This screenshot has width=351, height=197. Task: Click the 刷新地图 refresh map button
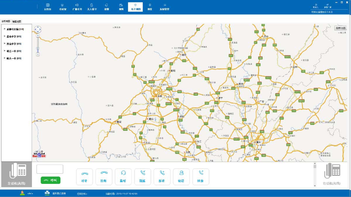pos(340,28)
